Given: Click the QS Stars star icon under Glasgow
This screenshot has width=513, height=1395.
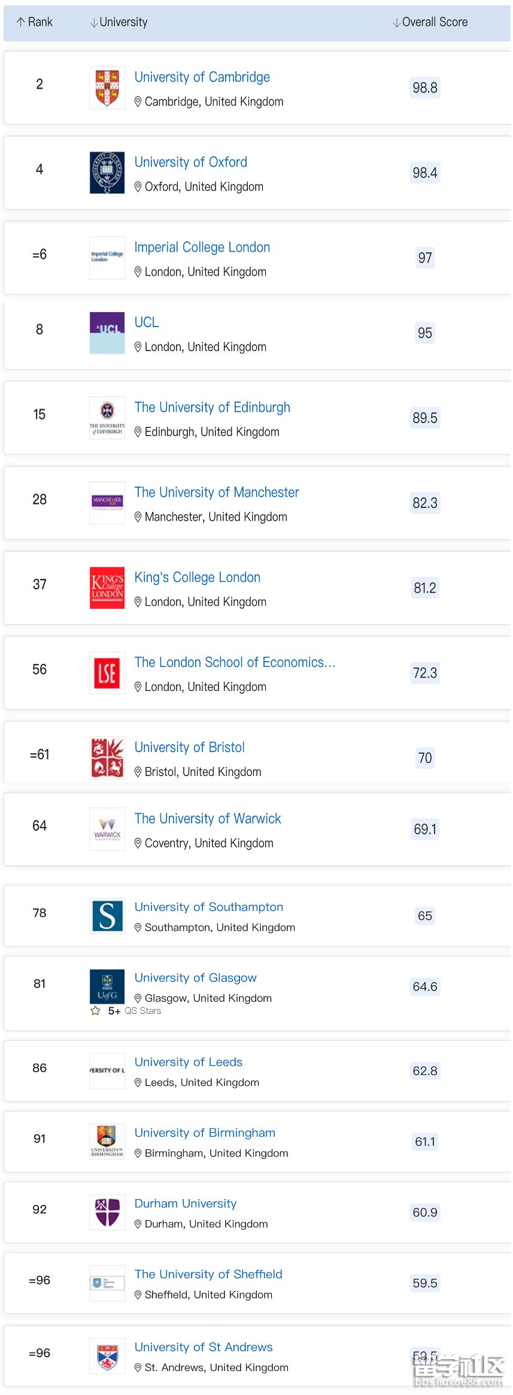Looking at the screenshot, I should 95,1011.
